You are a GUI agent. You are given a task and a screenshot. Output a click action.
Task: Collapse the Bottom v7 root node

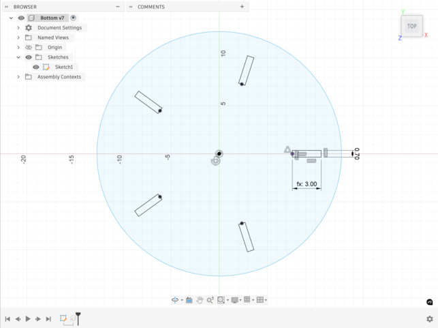click(11, 18)
